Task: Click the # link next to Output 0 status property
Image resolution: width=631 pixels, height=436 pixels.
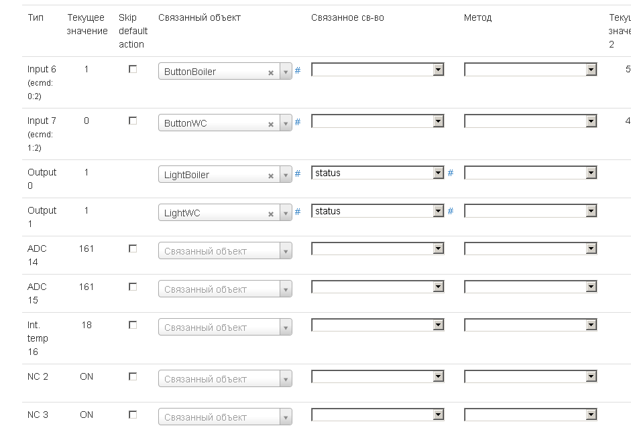Action: pos(451,173)
